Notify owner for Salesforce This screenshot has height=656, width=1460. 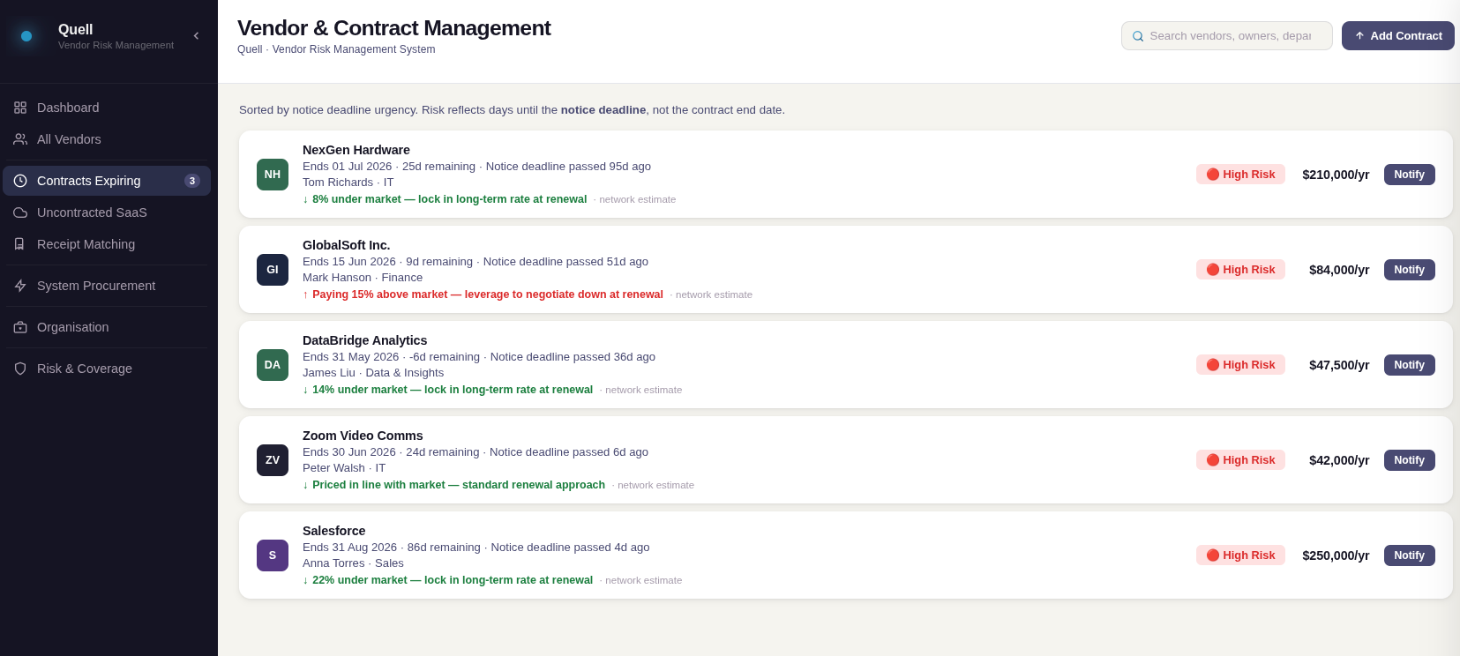coord(1410,555)
